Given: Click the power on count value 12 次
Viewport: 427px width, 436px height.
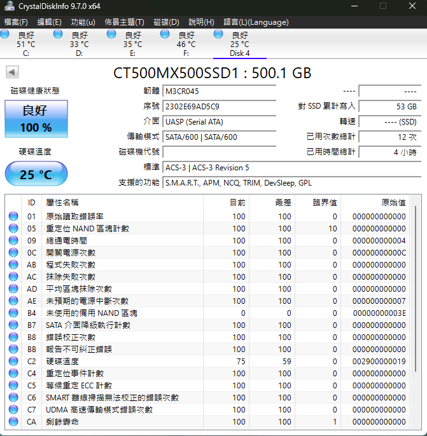Looking at the screenshot, I should pyautogui.click(x=390, y=137).
